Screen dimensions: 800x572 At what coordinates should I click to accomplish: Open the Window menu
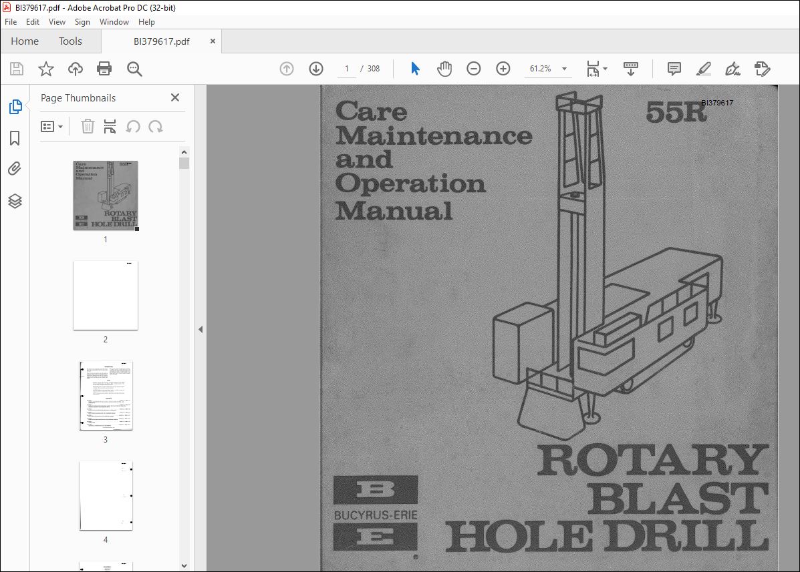(114, 22)
